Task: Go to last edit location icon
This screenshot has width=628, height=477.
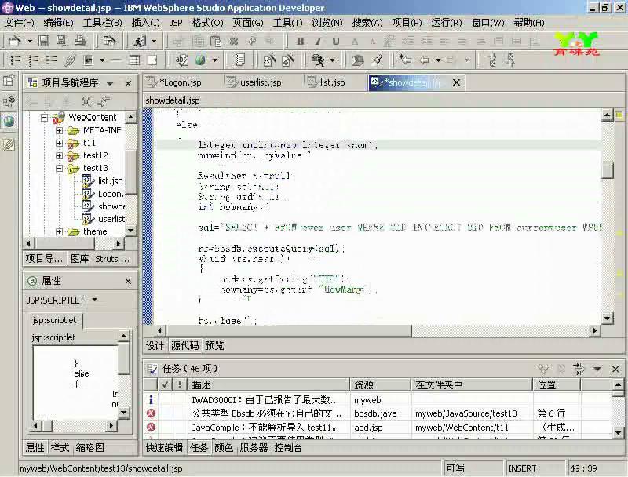Action: [x=405, y=60]
